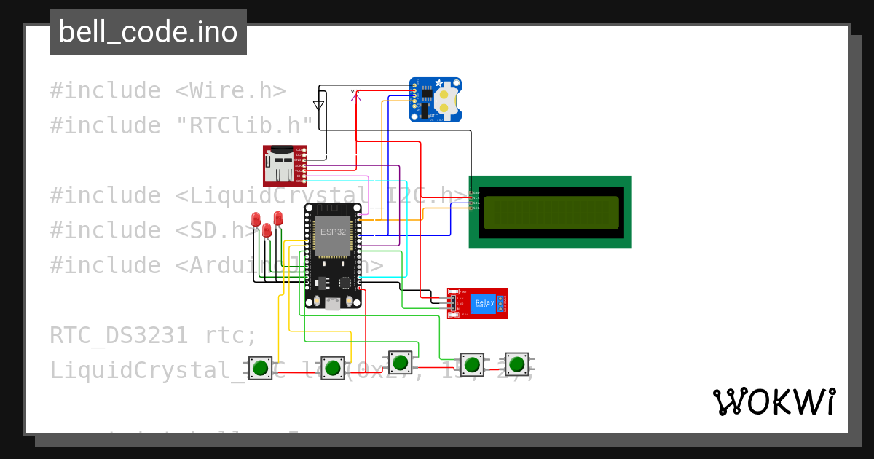Push the rightmost green pushbutton
The image size is (874, 459).
(517, 364)
